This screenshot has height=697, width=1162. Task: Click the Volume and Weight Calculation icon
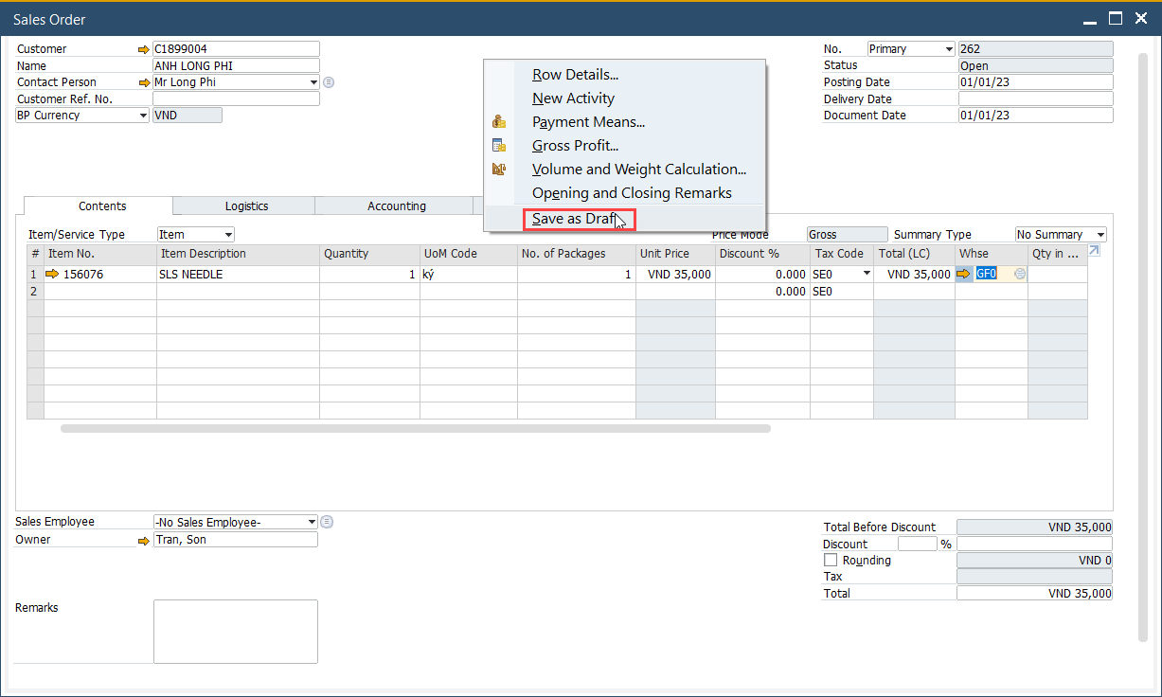[499, 170]
